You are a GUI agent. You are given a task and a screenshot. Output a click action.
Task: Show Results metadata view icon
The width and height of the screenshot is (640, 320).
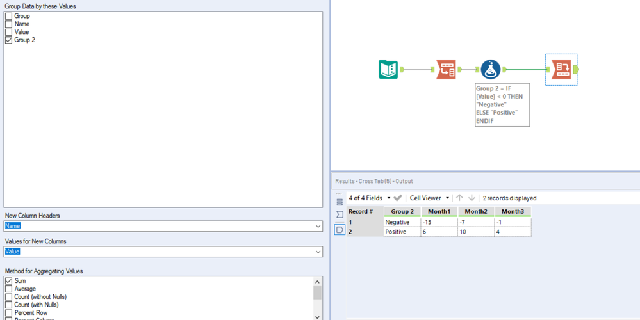pyautogui.click(x=340, y=202)
